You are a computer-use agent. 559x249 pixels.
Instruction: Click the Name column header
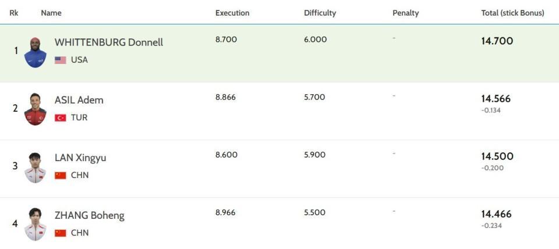(51, 13)
